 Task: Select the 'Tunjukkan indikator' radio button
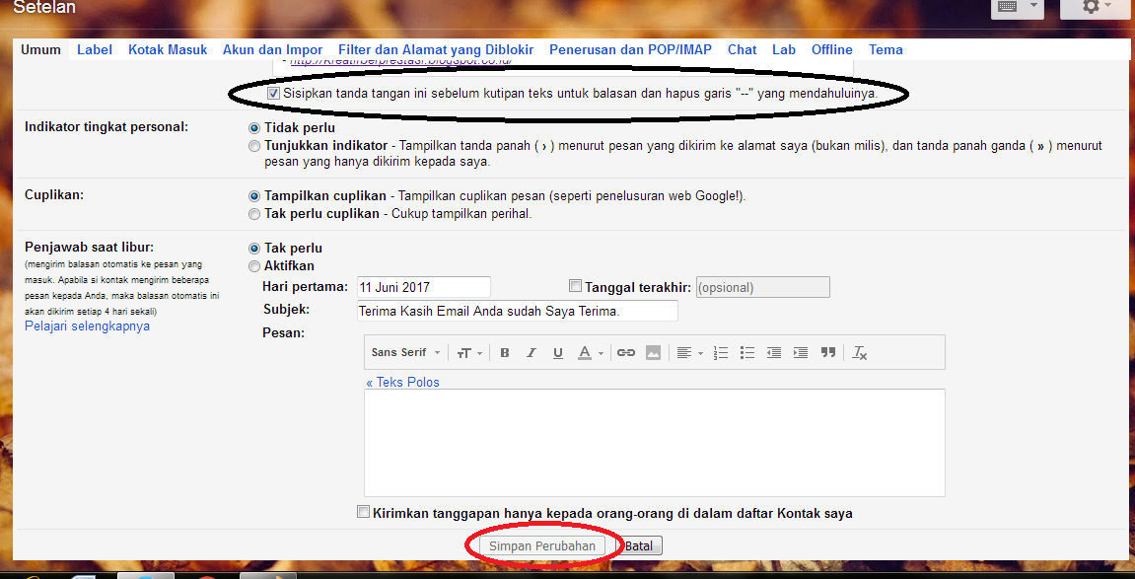pyautogui.click(x=254, y=145)
